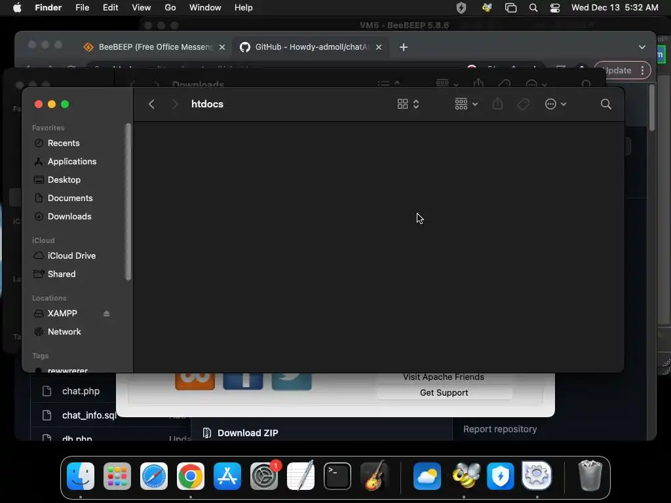Go back in the htdocs Finder window
Screen dimensions: 671x503
(151, 104)
